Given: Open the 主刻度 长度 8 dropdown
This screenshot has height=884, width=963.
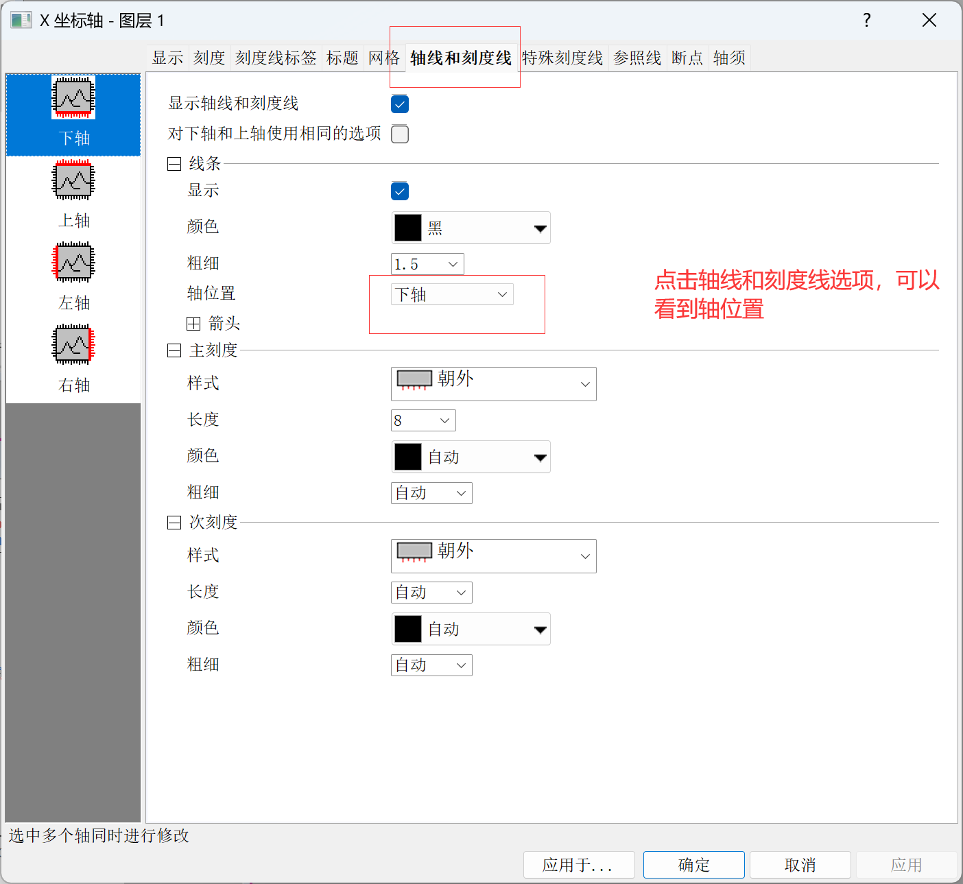Looking at the screenshot, I should pos(423,420).
